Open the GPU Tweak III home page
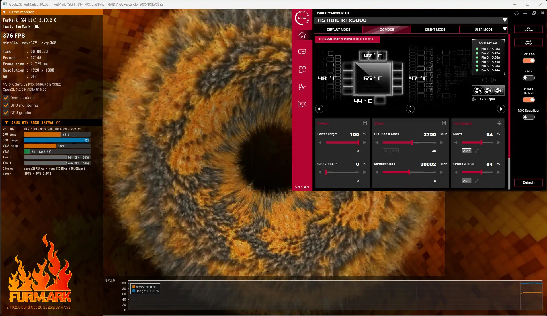The image size is (547, 316). 302,35
